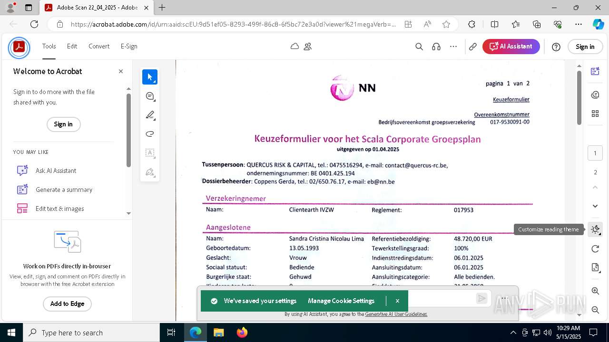The image size is (609, 342).
Task: Click the taskbar search box
Action: [91, 332]
